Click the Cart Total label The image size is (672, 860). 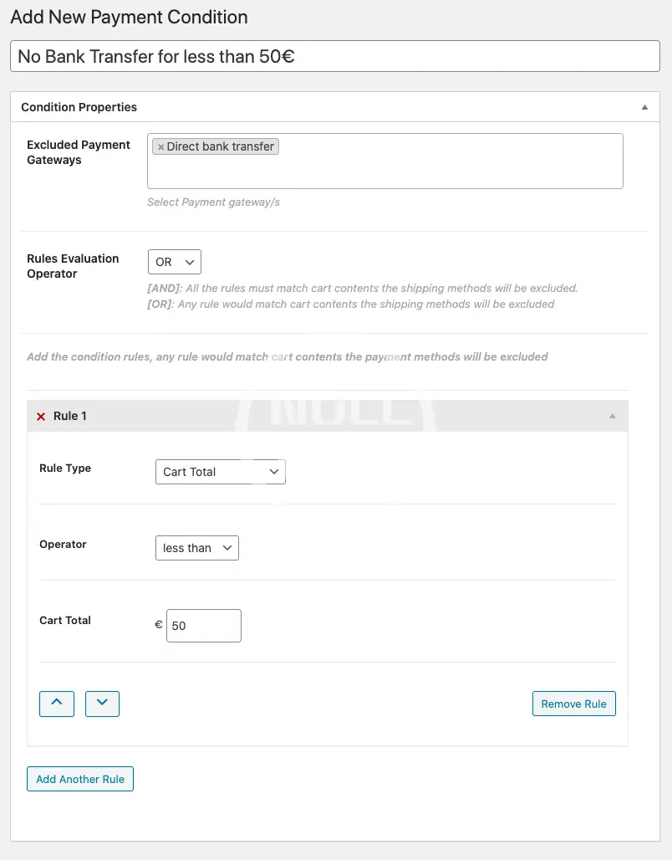coord(65,621)
